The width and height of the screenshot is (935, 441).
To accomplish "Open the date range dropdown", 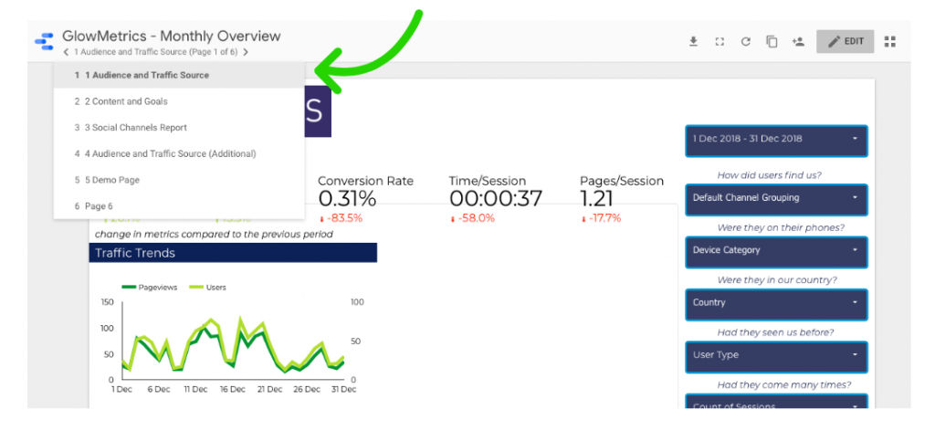I will [775, 139].
